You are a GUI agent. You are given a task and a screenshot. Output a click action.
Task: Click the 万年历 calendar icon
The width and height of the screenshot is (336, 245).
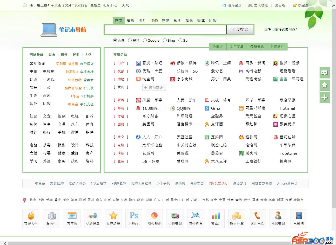pyautogui.click(x=72, y=218)
